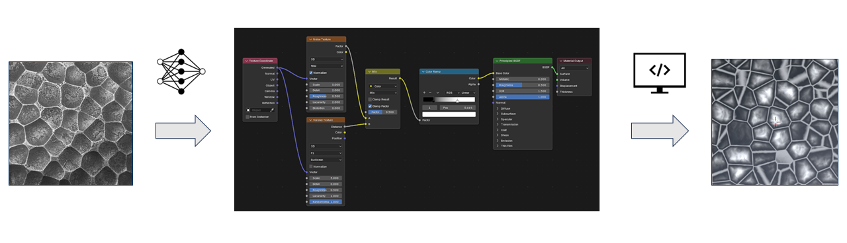The width and height of the screenshot is (847, 243).
Task: Click the Randomness slider in Voronoi Texture
Action: coord(326,202)
